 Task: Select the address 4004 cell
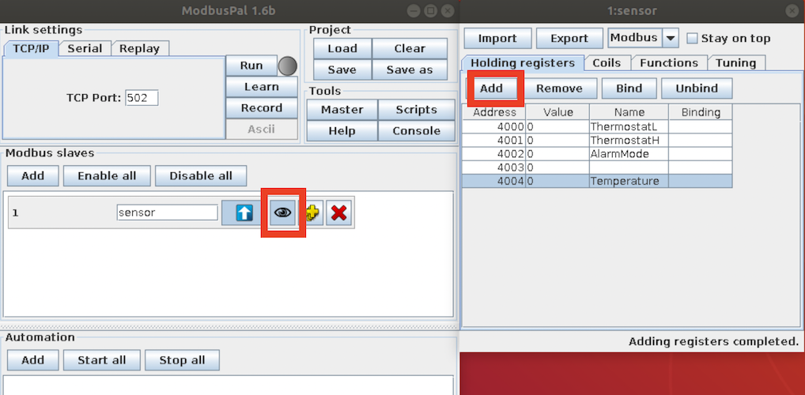[x=494, y=181]
